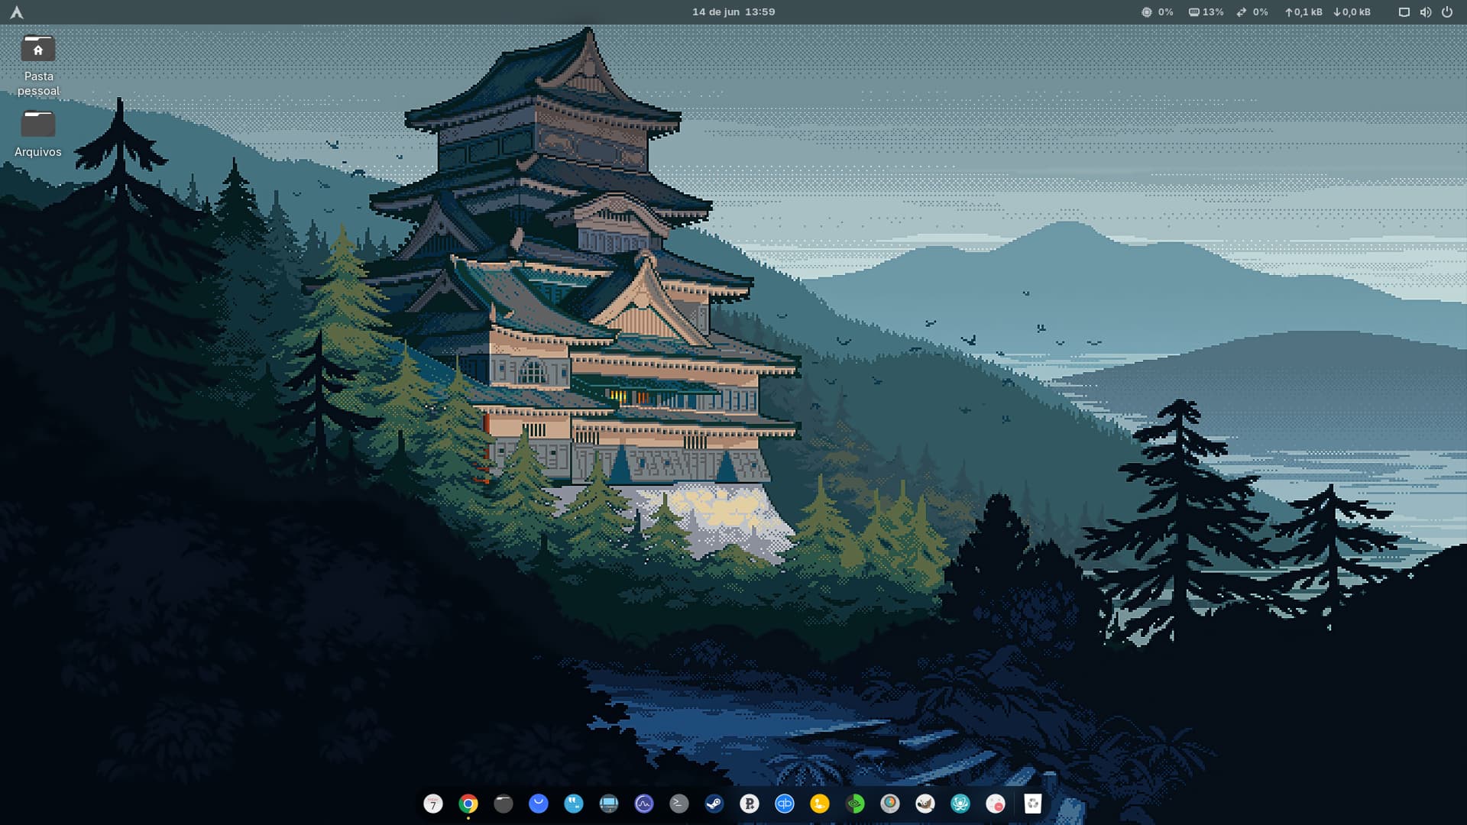The image size is (1467, 825).
Task: Click the Arch logo activities button
Action: pos(16,12)
